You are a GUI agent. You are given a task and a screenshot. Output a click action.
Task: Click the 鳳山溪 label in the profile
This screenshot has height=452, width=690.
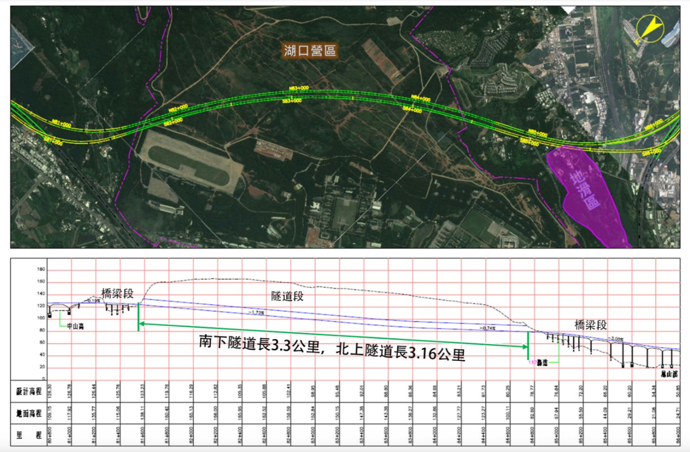669,374
